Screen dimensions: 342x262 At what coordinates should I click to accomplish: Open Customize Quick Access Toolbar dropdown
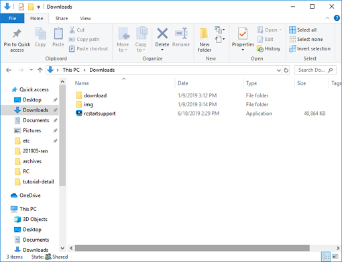point(38,7)
